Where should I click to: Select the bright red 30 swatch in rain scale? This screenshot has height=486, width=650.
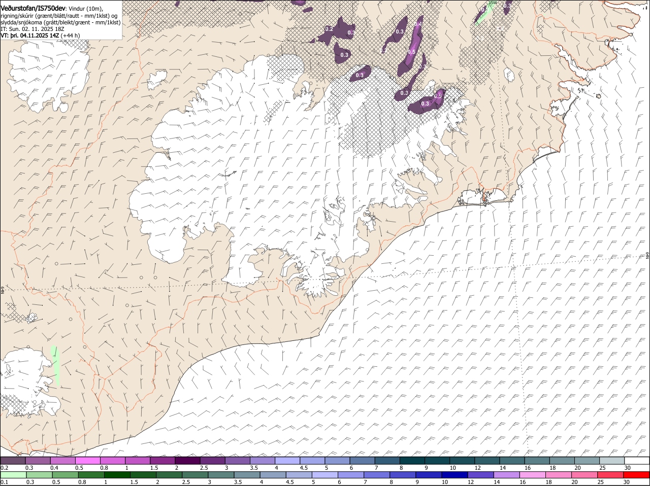(x=636, y=475)
